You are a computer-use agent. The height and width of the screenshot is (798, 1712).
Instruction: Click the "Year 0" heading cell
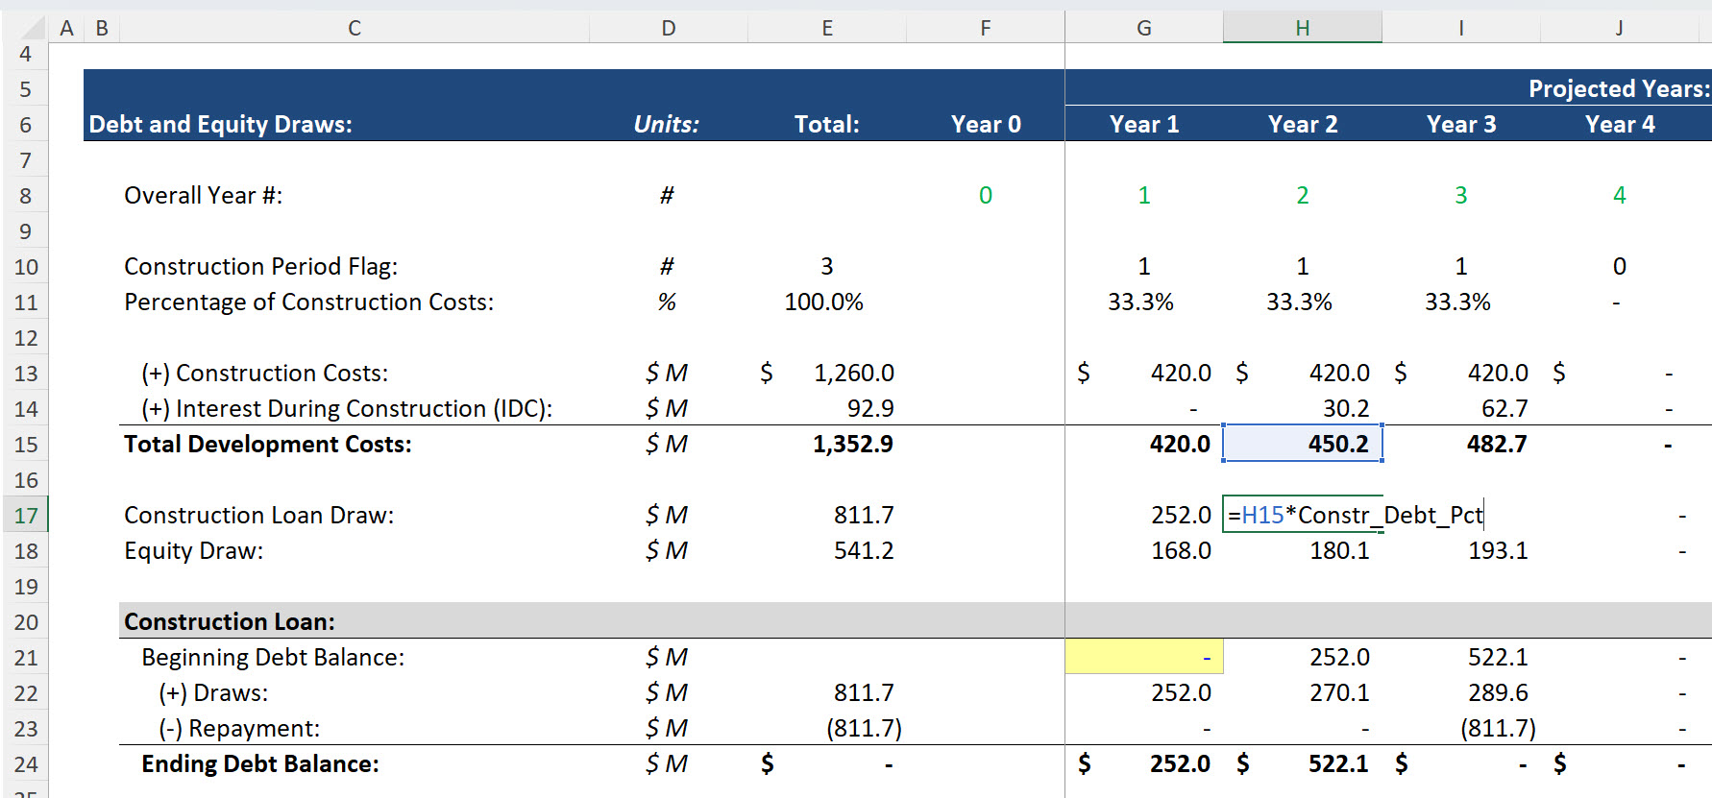point(986,125)
